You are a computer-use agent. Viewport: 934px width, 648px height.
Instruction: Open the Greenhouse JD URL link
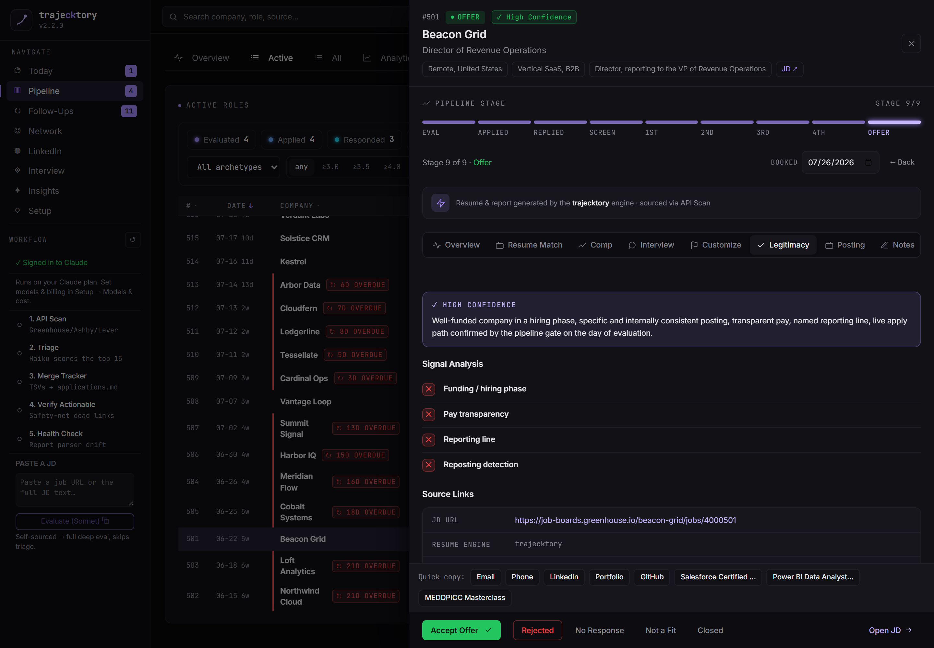(625, 520)
